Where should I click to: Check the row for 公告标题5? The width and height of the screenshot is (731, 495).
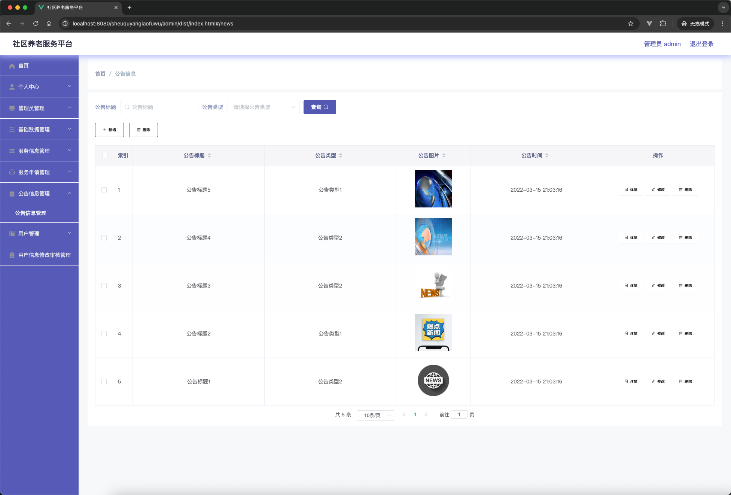coord(104,190)
